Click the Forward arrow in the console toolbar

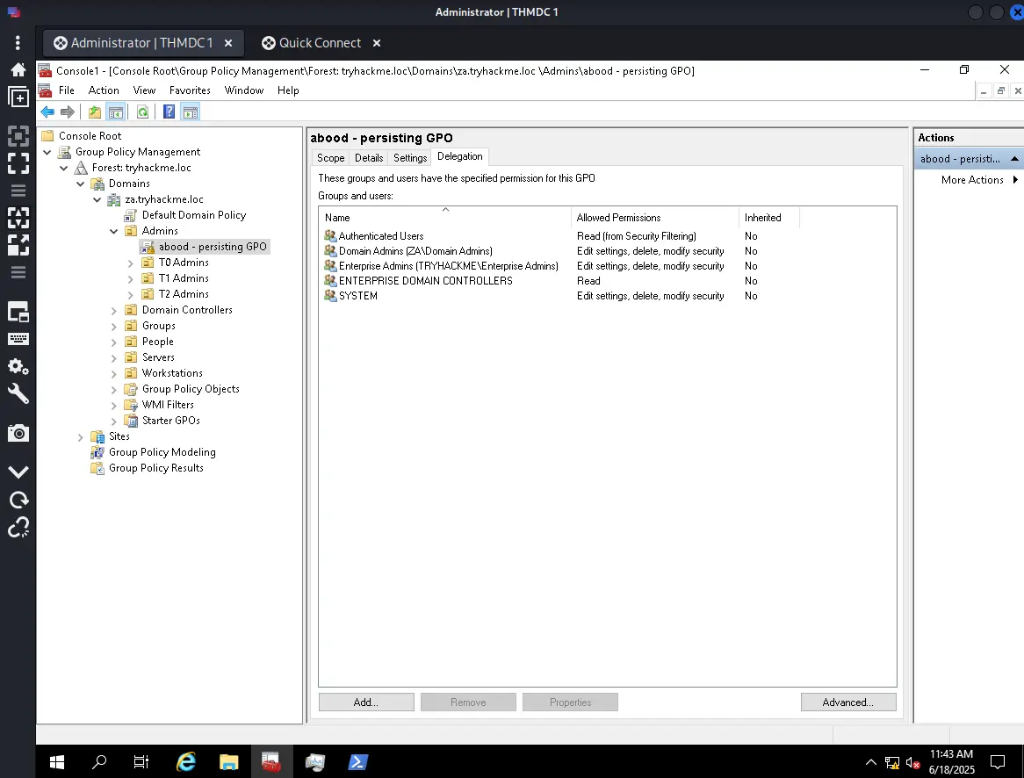click(x=68, y=112)
